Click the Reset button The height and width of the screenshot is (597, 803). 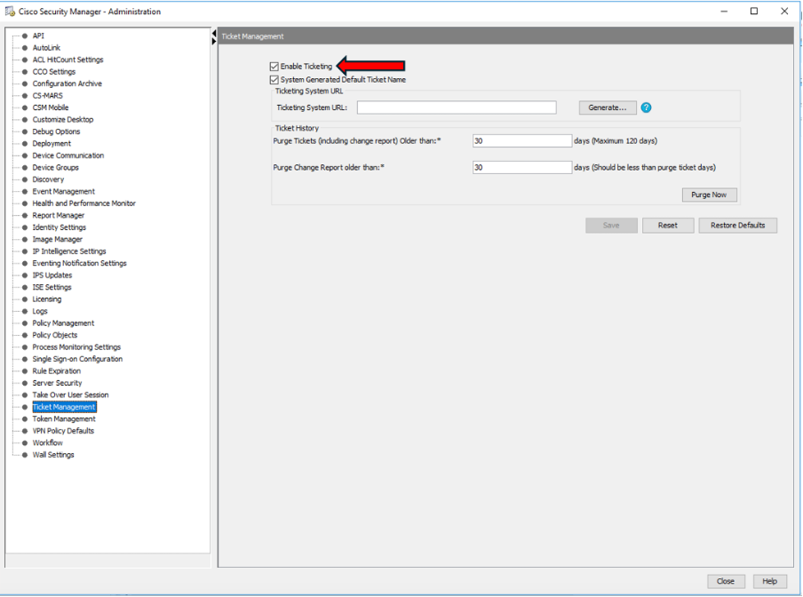click(668, 226)
